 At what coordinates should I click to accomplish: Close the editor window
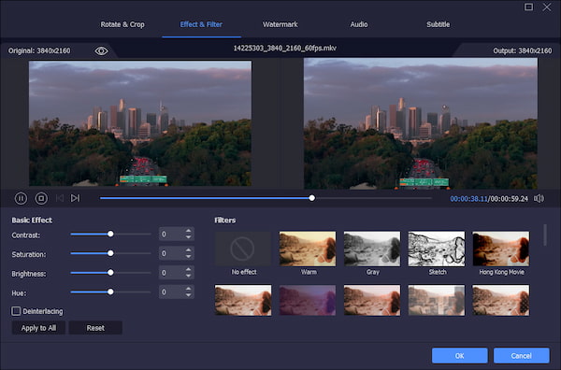pos(547,7)
